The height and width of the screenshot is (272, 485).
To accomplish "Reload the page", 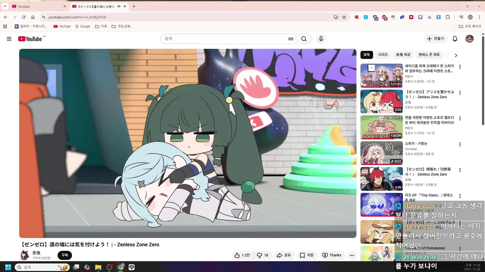I will coord(24,17).
